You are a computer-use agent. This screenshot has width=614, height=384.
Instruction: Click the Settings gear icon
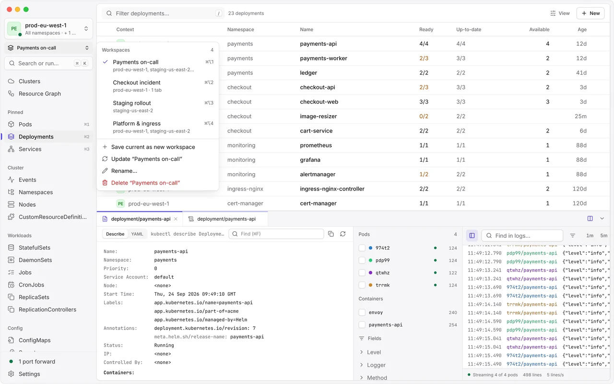click(x=11, y=374)
